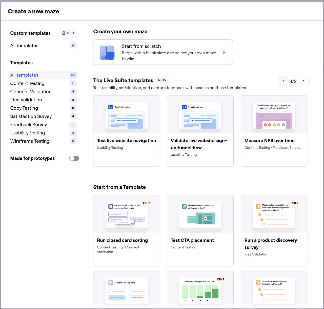Image resolution: width=324 pixels, height=309 pixels.
Task: Open the feature feedback thoughts template
Action: [274, 290]
